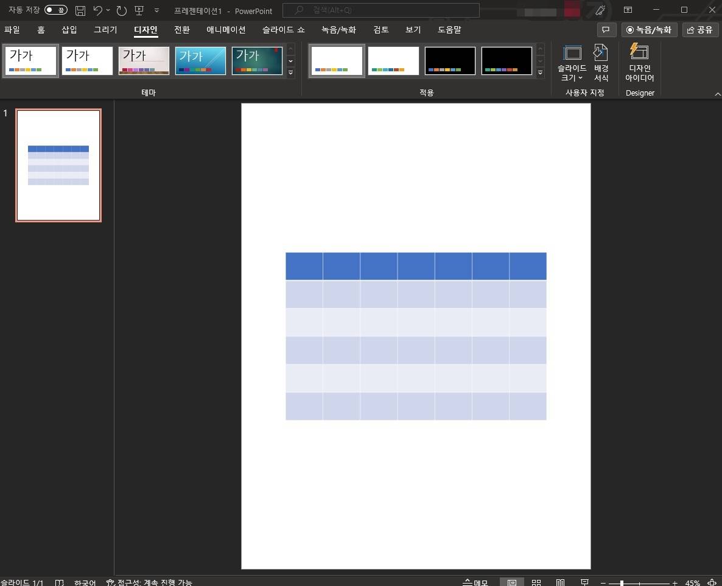Toggle the 자동 저장 autosave switch

click(x=56, y=10)
